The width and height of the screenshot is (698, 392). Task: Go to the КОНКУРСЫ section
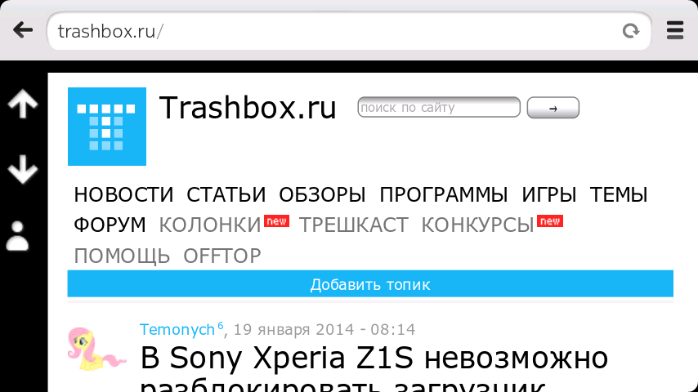(477, 225)
